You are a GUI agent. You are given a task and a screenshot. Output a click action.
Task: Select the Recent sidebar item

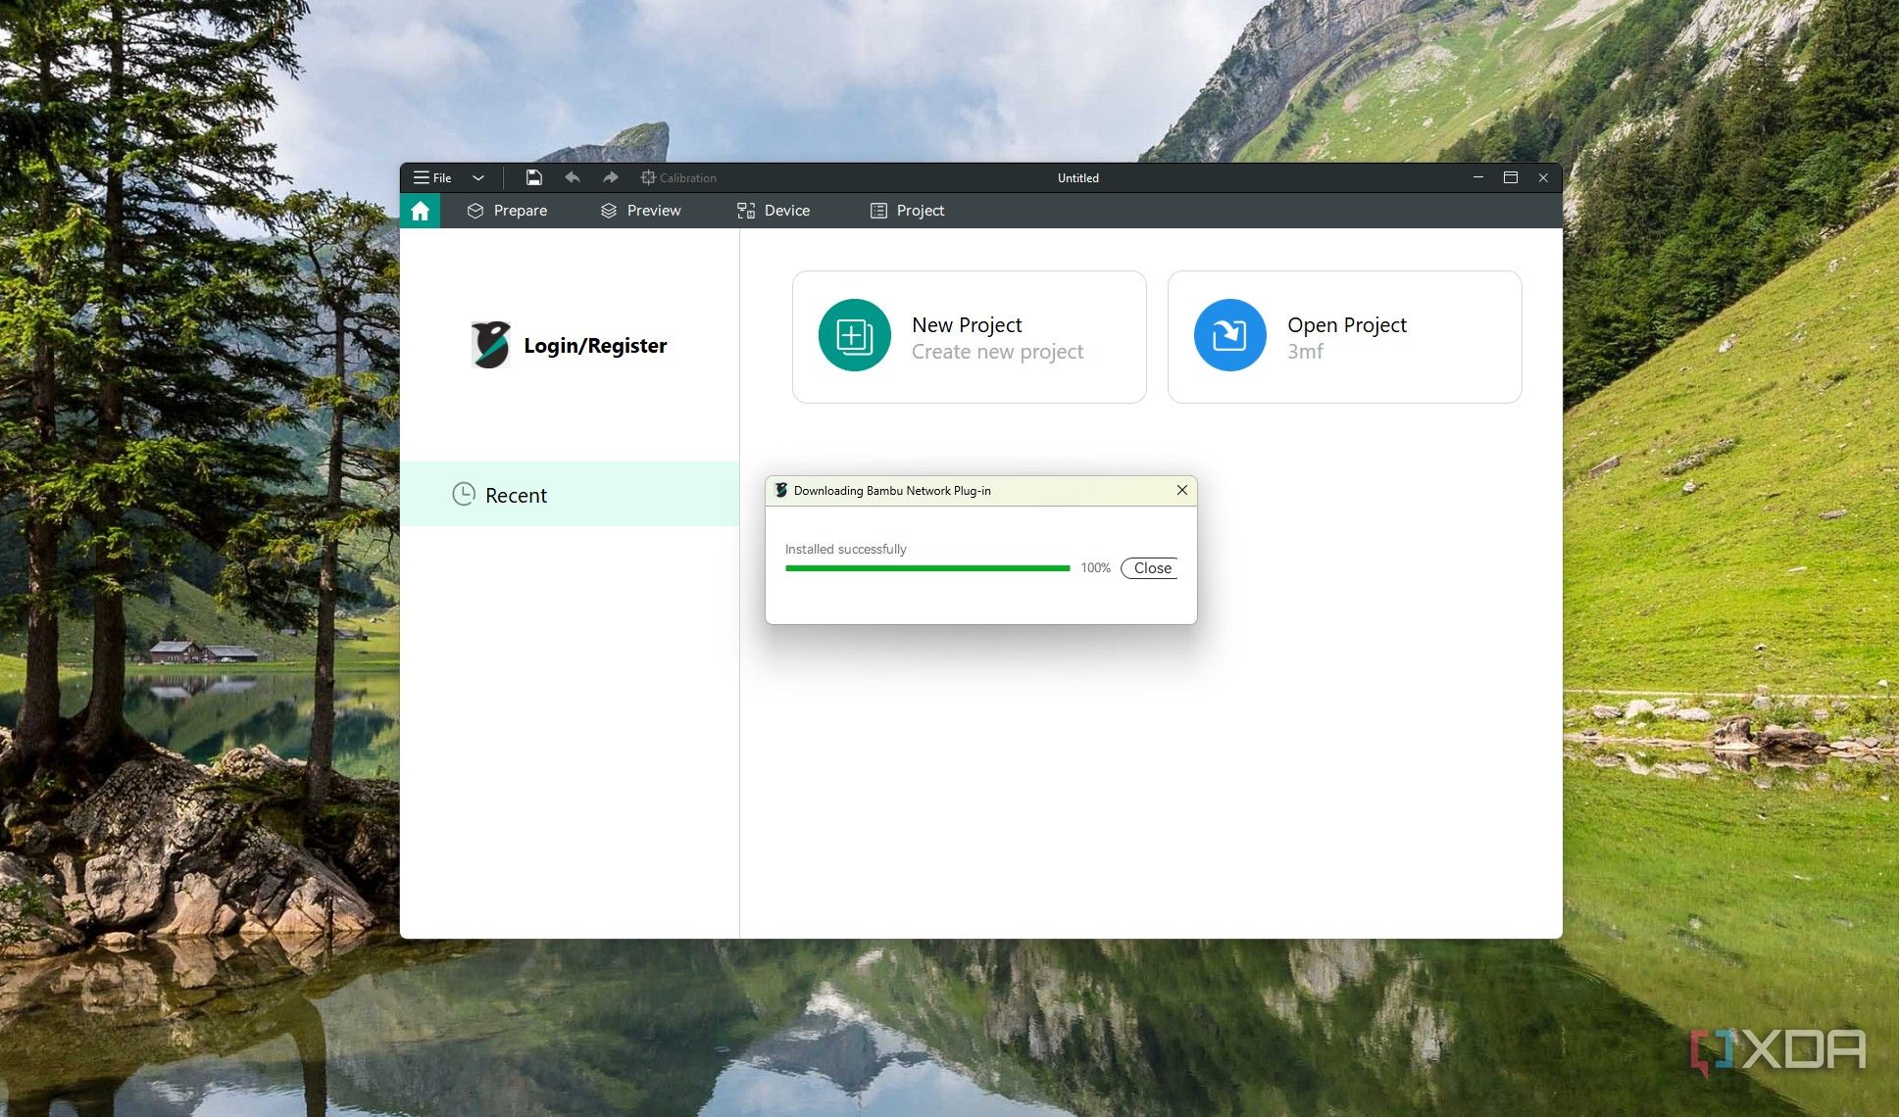coord(570,494)
